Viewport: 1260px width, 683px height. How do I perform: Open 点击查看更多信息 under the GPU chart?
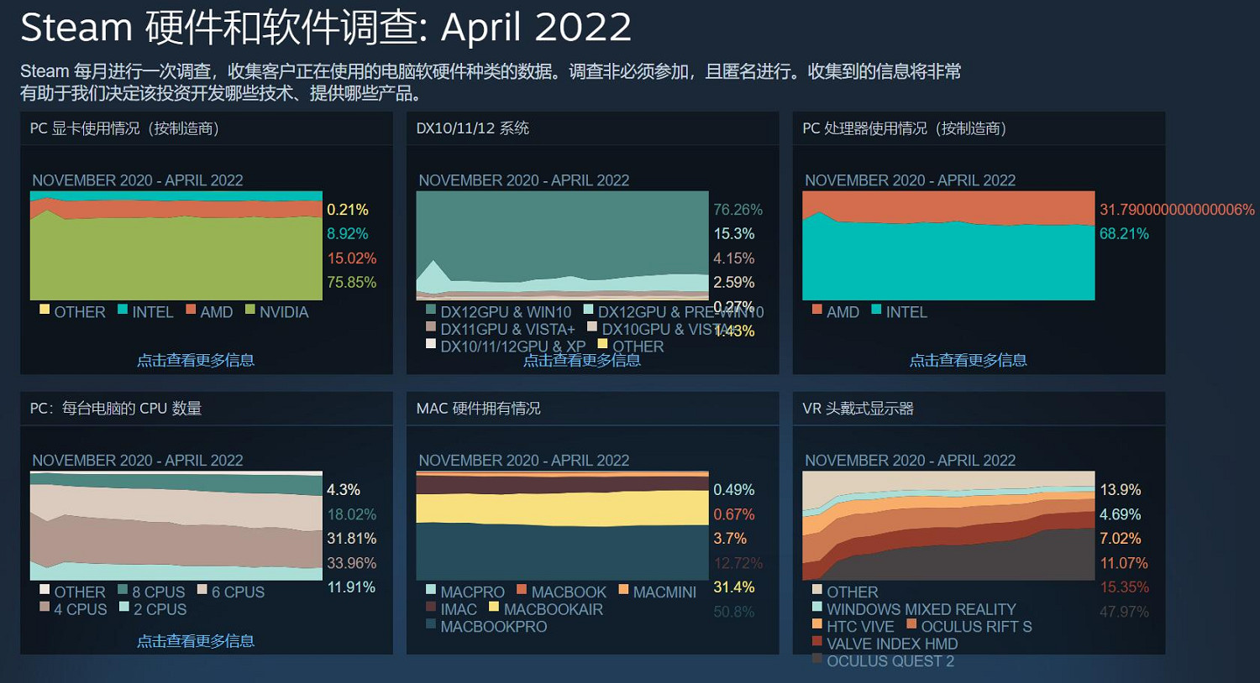pyautogui.click(x=196, y=359)
